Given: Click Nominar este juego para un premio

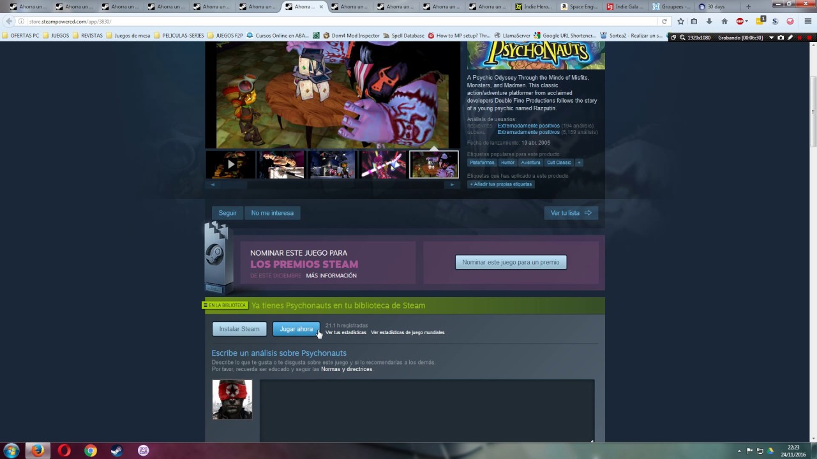Looking at the screenshot, I should (511, 262).
